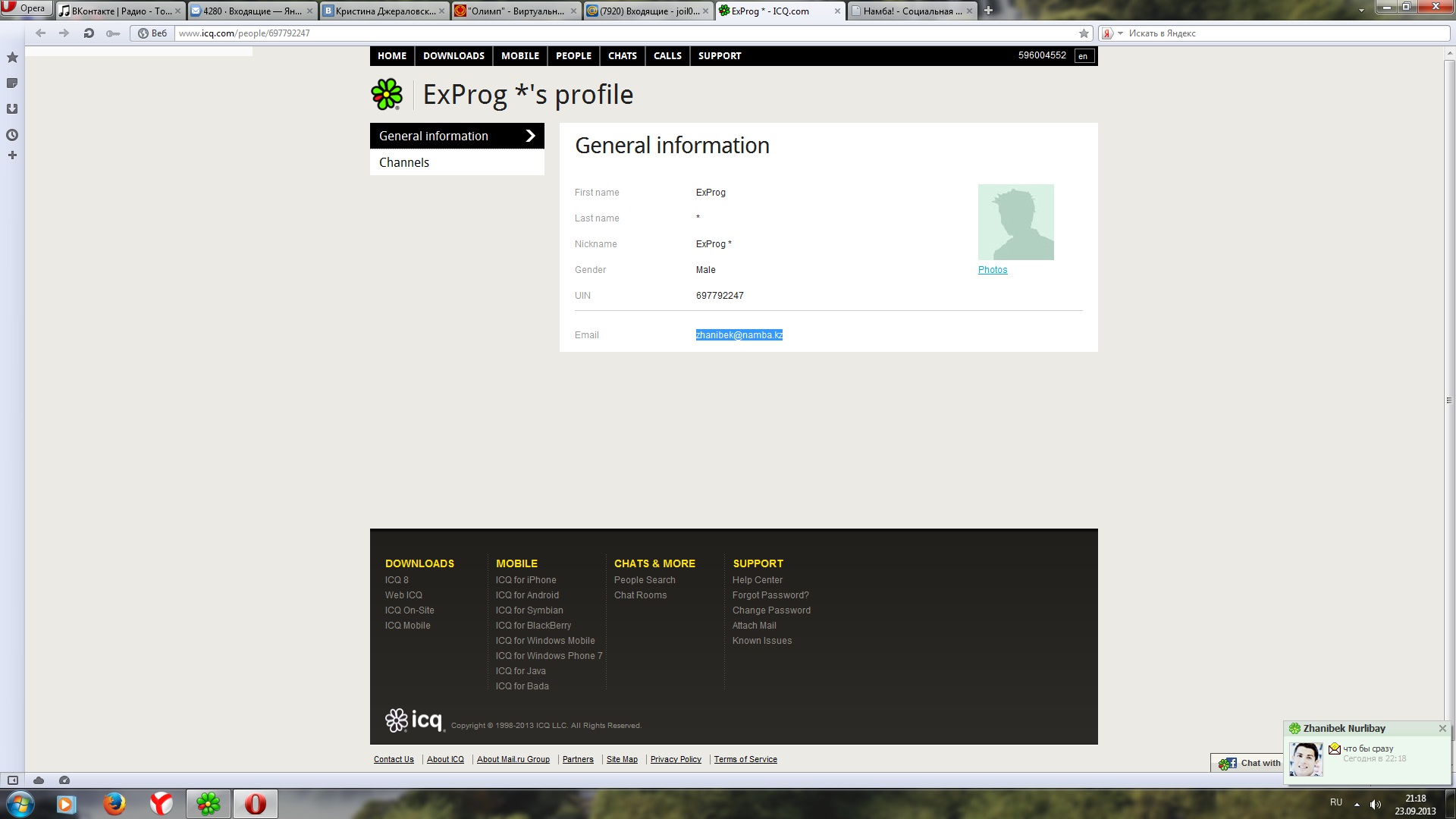Viewport: 1456px width, 819px height.
Task: Select General information section
Action: pos(457,136)
